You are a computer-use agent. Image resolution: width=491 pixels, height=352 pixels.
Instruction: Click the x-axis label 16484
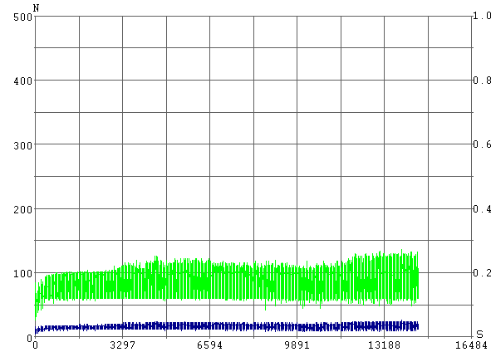471,345
